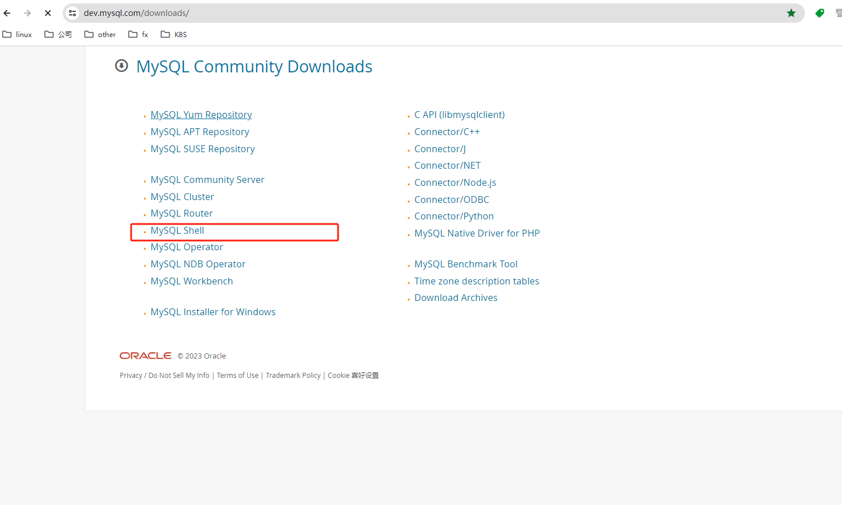
Task: Click the Oracle logo in the footer
Action: 145,355
